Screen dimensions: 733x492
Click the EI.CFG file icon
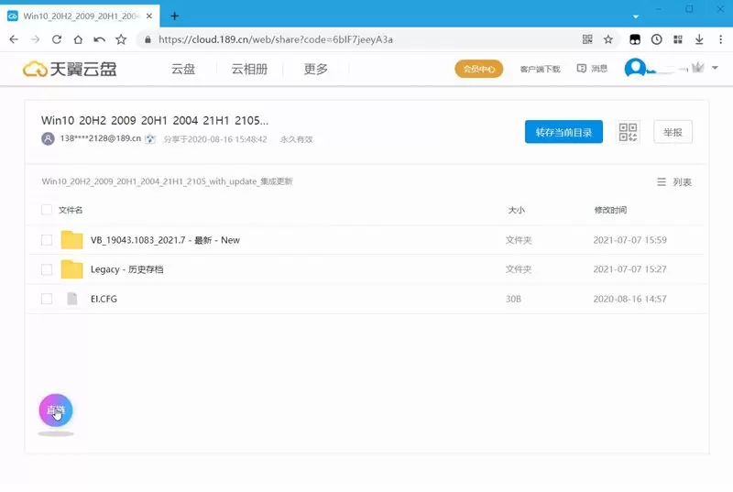pos(72,299)
